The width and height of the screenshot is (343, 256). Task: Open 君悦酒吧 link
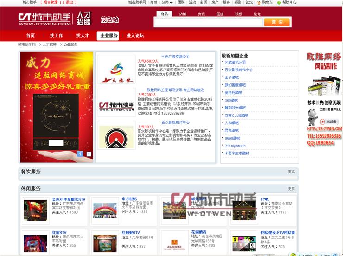232,131
